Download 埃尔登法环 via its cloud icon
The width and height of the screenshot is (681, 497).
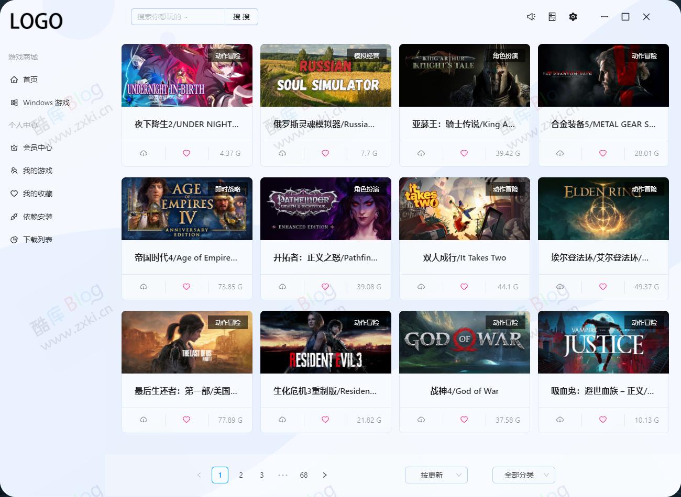click(x=559, y=287)
